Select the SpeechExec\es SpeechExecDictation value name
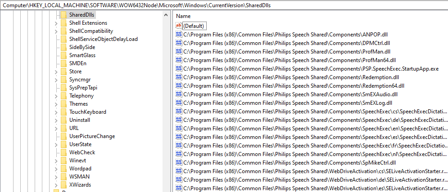This screenshot has height=192, width=448. pos(315,137)
